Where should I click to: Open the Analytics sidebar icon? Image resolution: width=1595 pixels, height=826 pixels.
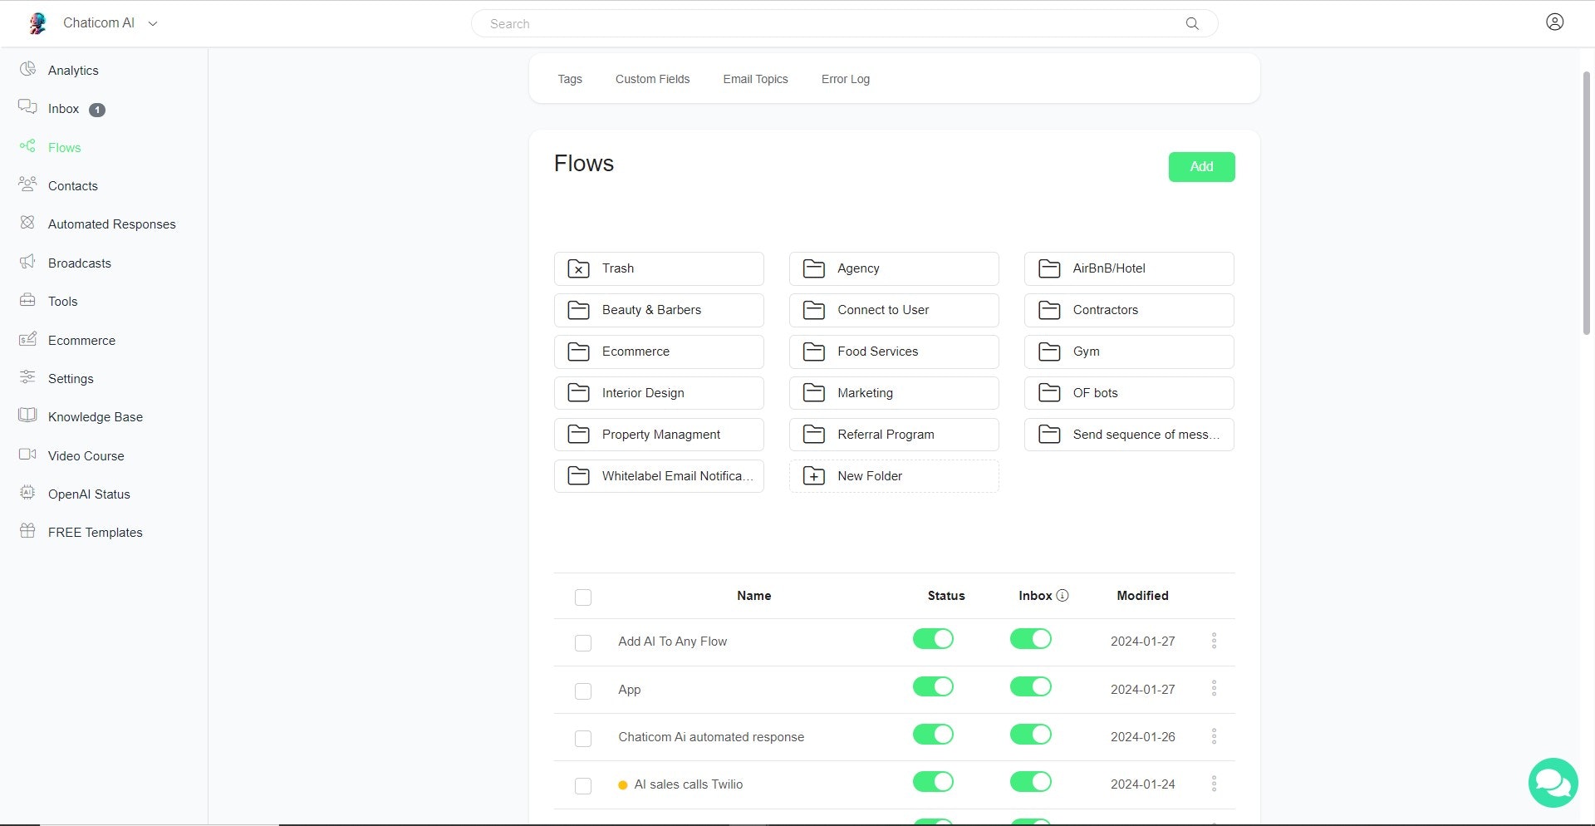28,70
